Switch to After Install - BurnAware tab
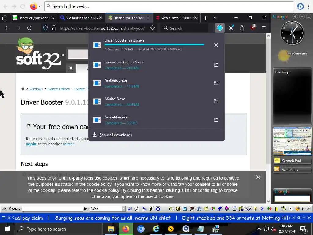 click(177, 18)
